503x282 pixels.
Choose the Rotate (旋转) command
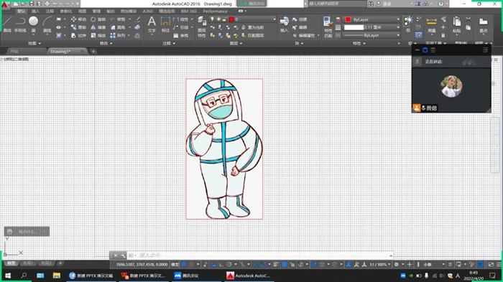point(98,19)
